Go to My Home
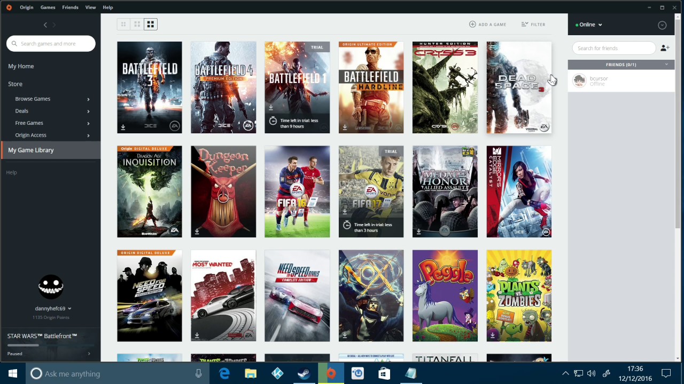The image size is (684, 384). tap(21, 66)
